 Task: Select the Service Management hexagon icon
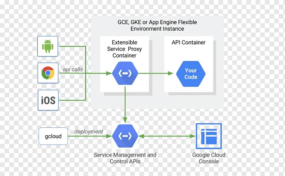pos(125,136)
